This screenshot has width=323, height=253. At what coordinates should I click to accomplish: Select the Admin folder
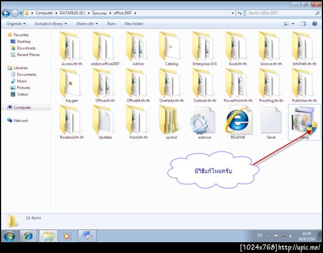point(138,49)
